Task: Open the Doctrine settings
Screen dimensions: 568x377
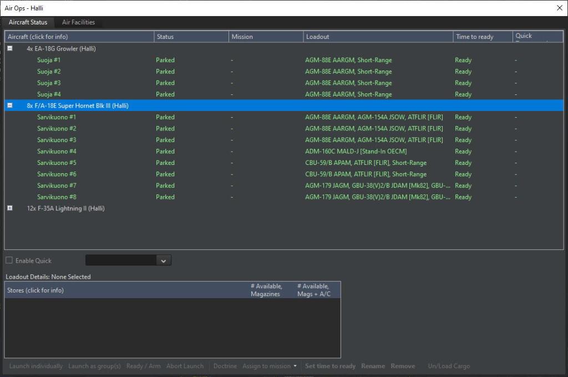Action: point(225,366)
